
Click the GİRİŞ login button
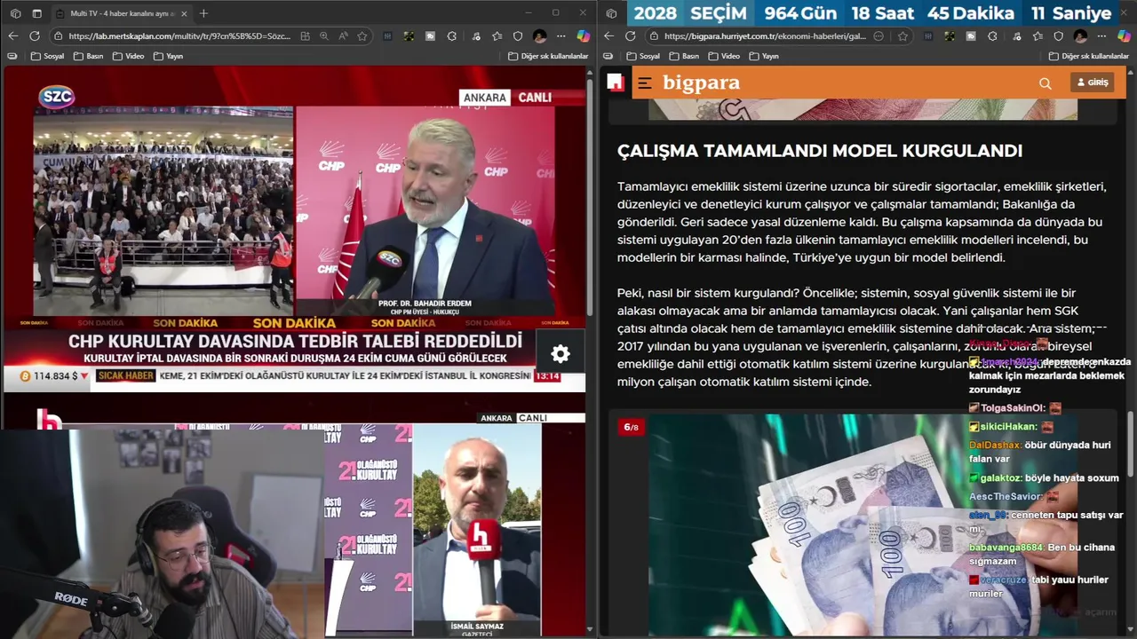point(1093,83)
